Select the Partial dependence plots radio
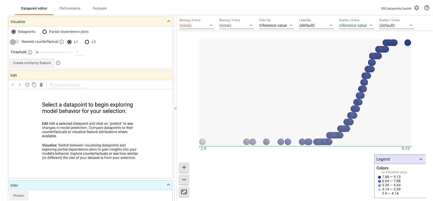 pyautogui.click(x=45, y=32)
